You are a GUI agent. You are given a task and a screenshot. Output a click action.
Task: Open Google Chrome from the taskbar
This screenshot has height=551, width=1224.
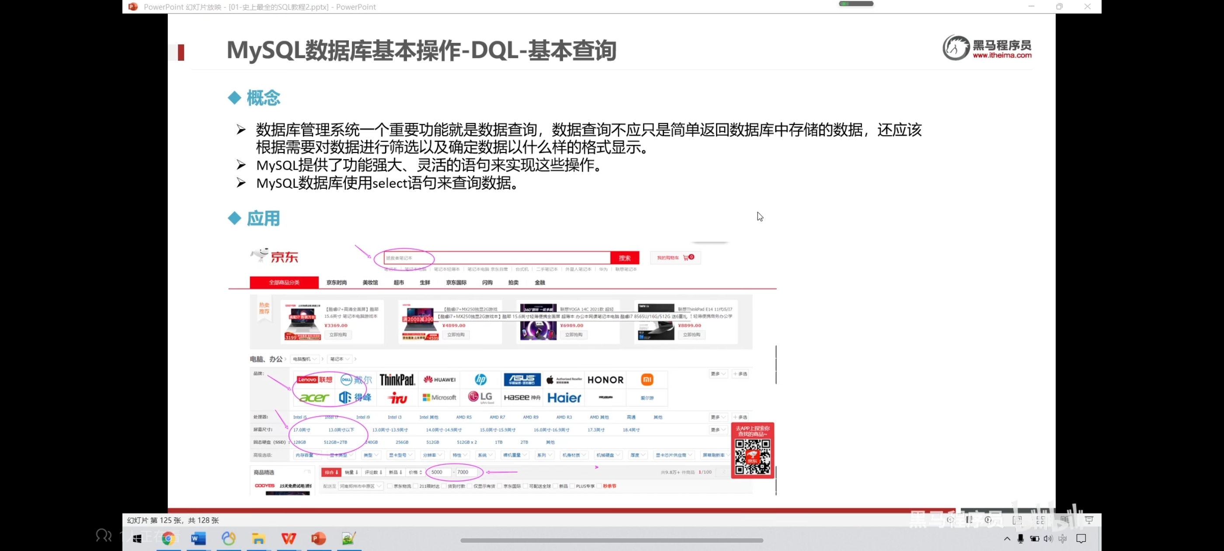pos(168,539)
